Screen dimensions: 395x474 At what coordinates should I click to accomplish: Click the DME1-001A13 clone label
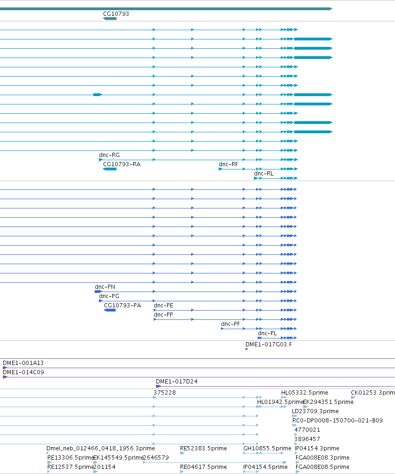(23, 363)
